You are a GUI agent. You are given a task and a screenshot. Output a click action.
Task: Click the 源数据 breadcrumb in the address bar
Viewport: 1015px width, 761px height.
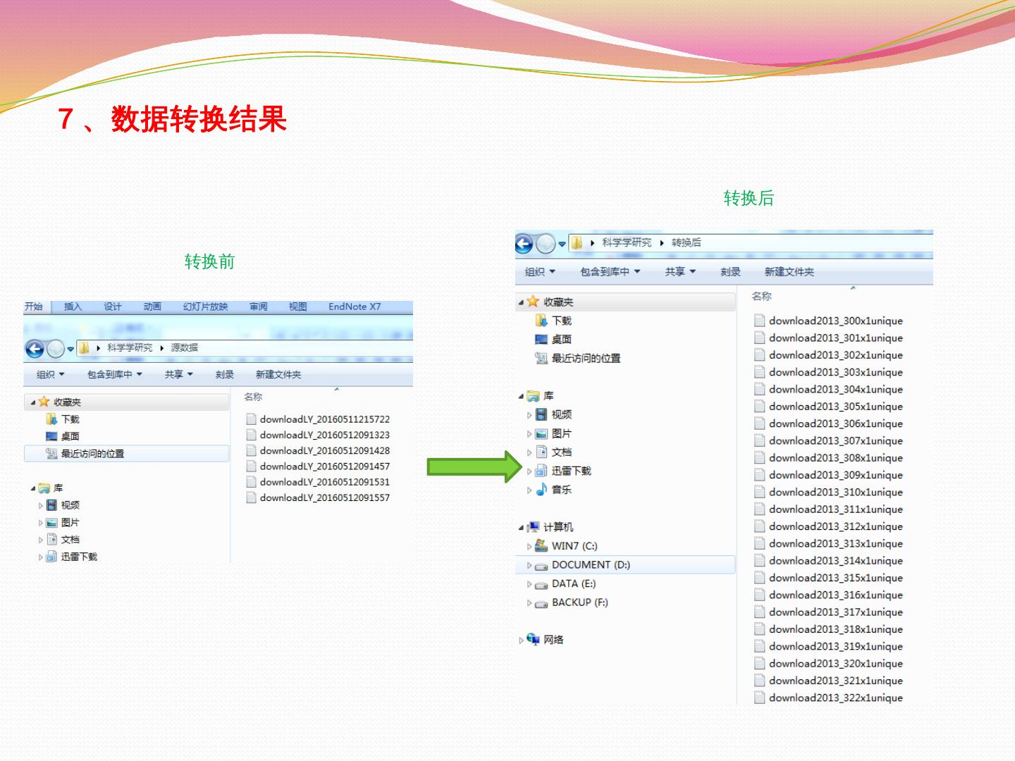185,347
